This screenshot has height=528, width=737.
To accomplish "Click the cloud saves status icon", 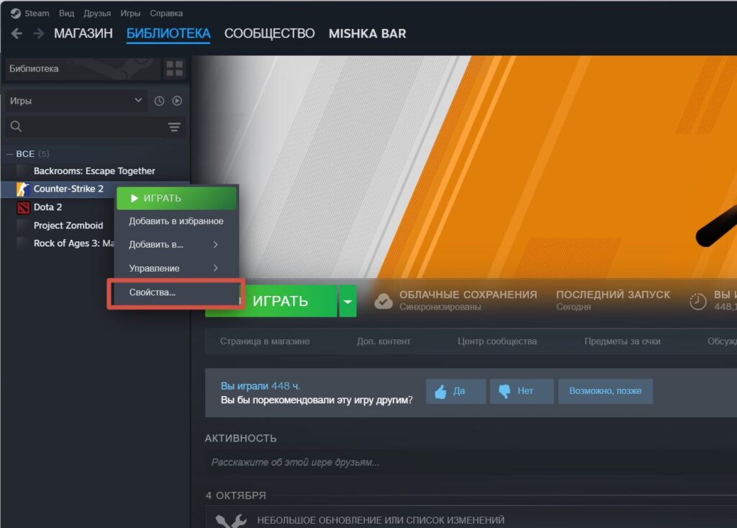I will click(384, 301).
